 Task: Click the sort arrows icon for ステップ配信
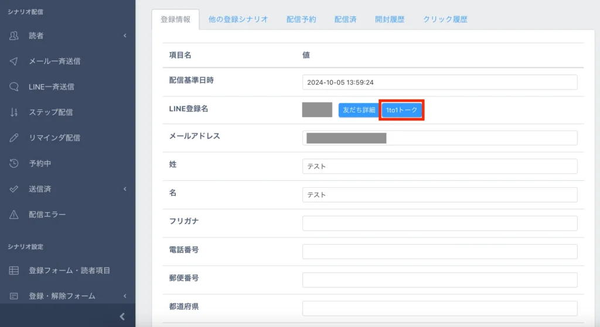click(x=14, y=112)
